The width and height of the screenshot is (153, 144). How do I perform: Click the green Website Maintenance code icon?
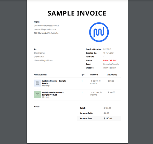pos(37,95)
